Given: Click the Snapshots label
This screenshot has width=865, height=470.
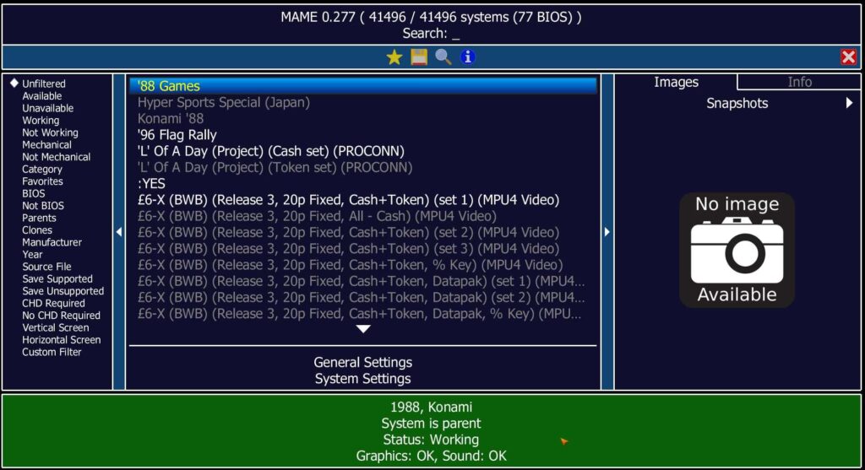Looking at the screenshot, I should click(x=737, y=103).
